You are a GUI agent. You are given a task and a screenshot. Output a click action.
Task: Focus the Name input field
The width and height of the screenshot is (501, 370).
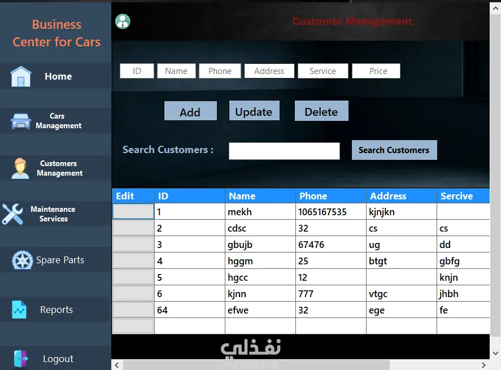(x=176, y=71)
